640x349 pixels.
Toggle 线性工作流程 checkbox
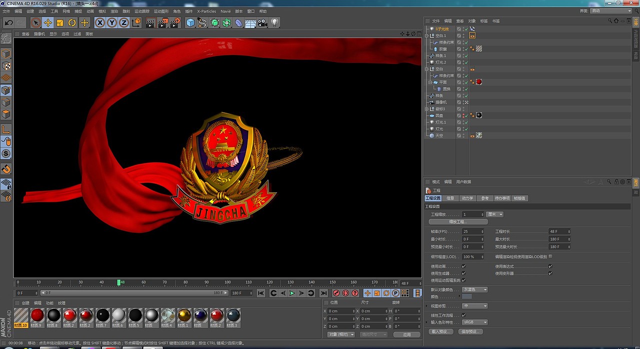(464, 316)
